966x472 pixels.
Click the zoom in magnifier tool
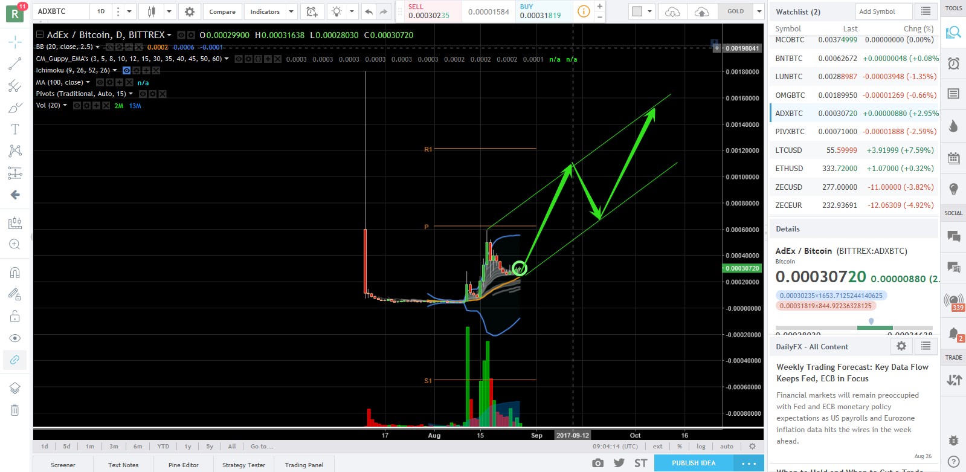[x=15, y=244]
